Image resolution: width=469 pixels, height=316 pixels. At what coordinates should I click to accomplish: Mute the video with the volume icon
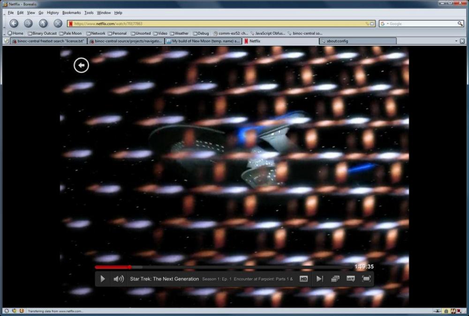coord(118,279)
